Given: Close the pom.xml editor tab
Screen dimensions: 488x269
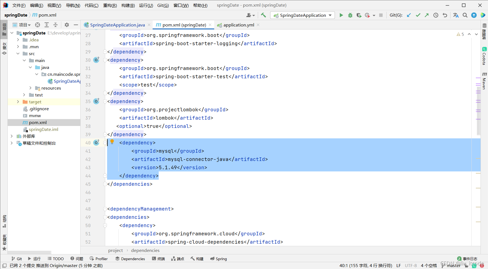Looking at the screenshot, I should 210,25.
